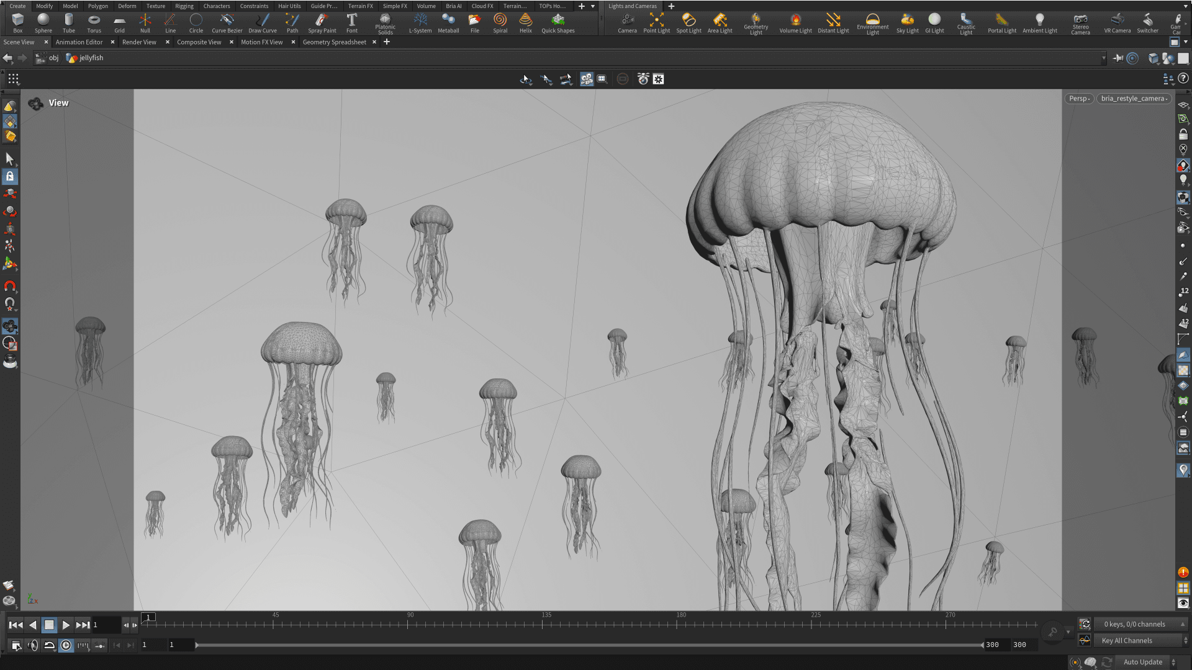Open the Key All Channels dropdown

click(x=1140, y=640)
